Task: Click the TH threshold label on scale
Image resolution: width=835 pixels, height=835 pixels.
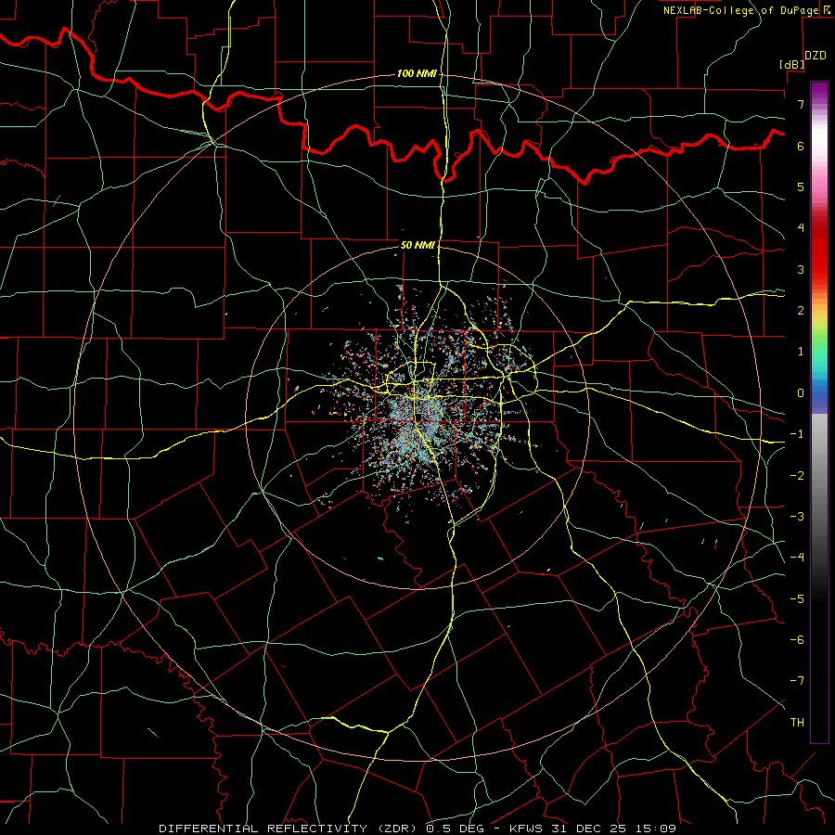Action: (797, 723)
